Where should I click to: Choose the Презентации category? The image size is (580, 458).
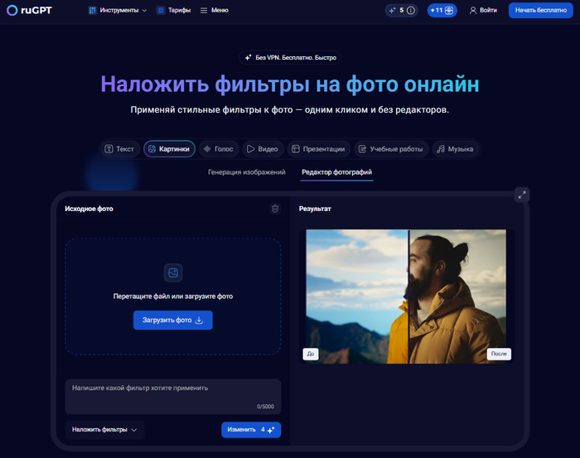coord(317,149)
